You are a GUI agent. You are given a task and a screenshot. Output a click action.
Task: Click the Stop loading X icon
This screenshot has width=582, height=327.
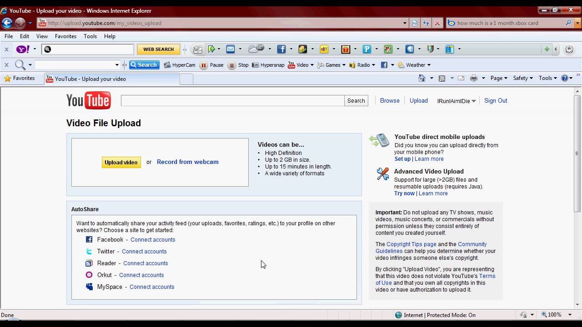[x=437, y=23]
